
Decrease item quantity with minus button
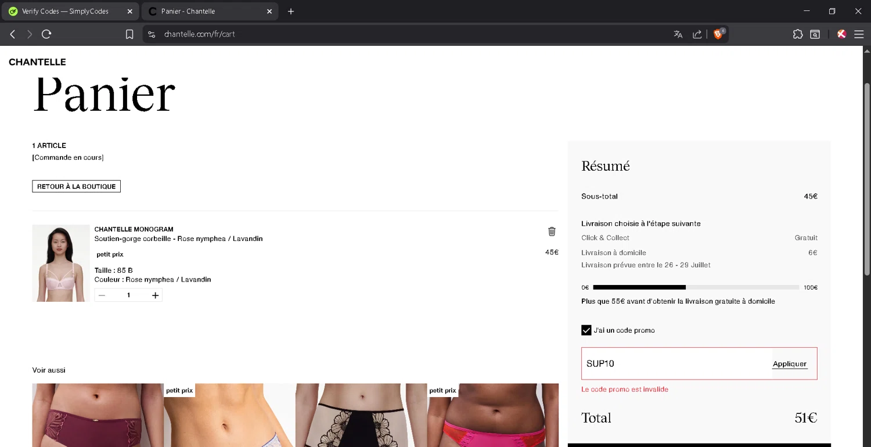[102, 295]
